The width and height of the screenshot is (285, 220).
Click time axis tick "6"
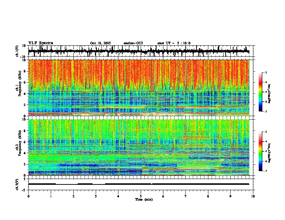[x=163, y=196]
